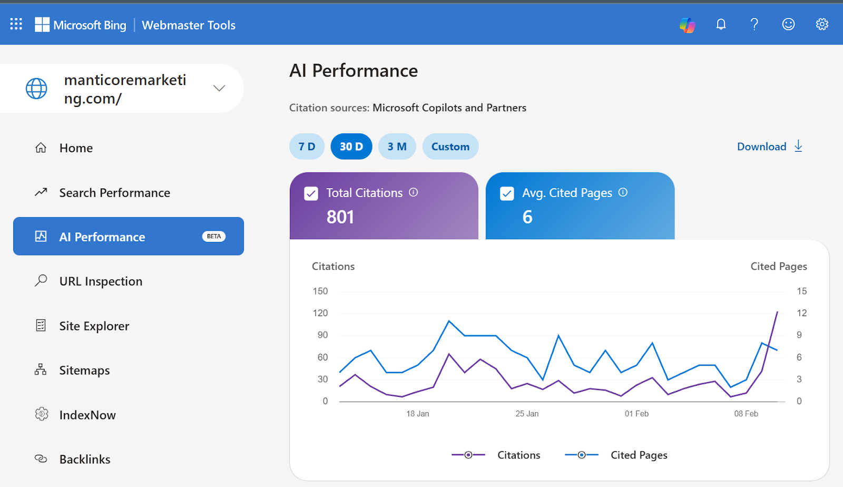The image size is (843, 487).
Task: Click the Site Explorer document icon
Action: (x=41, y=325)
